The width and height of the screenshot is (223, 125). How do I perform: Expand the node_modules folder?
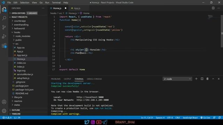pos(28,36)
